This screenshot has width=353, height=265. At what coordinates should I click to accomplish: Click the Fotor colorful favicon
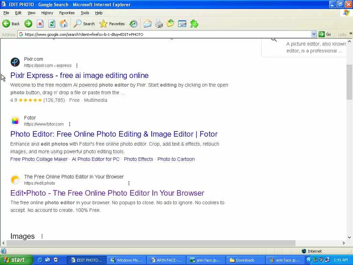[15, 121]
